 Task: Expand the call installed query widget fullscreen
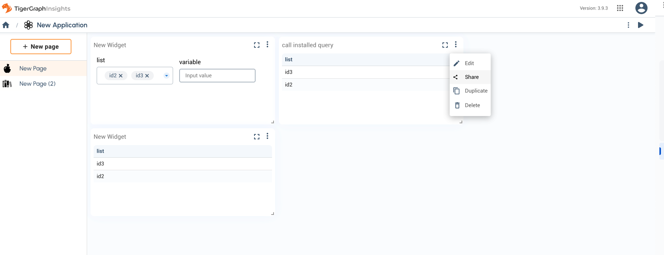point(445,45)
